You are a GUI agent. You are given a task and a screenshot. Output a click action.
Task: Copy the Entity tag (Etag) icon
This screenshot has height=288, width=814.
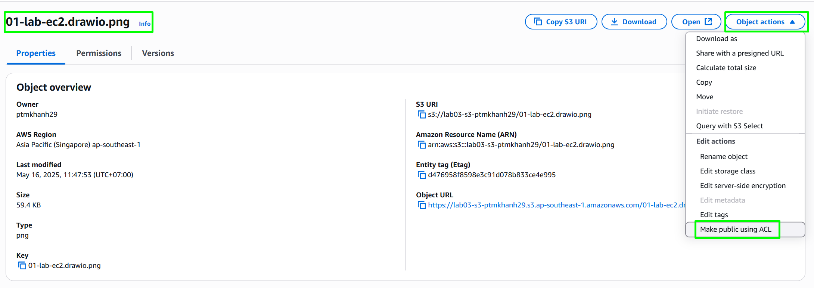pos(422,175)
